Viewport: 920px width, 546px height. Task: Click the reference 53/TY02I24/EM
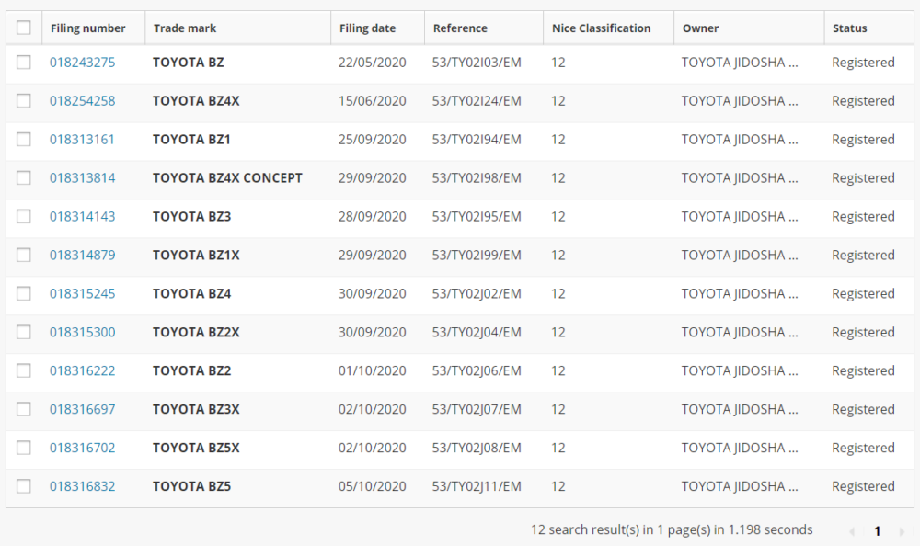pyautogui.click(x=477, y=101)
